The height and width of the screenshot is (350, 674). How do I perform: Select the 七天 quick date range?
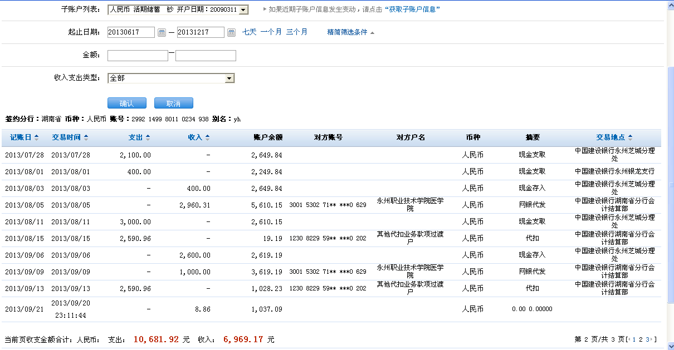point(249,32)
